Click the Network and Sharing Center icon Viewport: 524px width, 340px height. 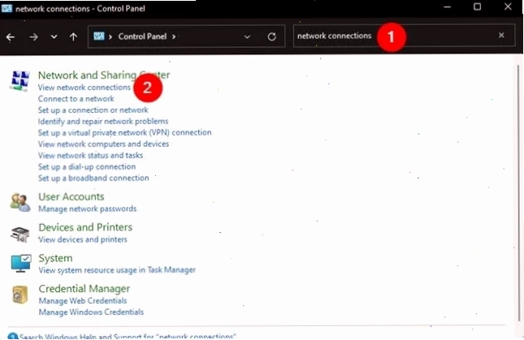point(20,81)
